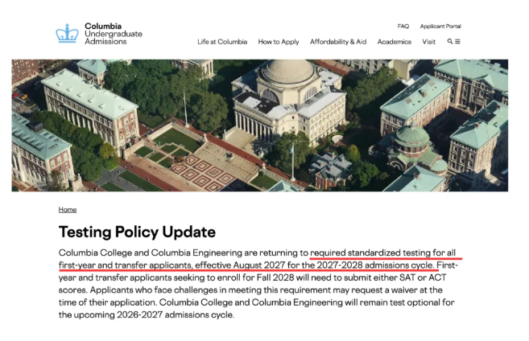Click the Home breadcrumb link
This screenshot has height=341, width=529.
coord(68,210)
